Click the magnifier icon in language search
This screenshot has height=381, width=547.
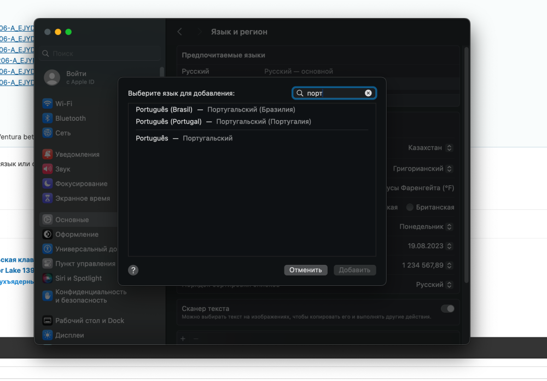point(300,93)
